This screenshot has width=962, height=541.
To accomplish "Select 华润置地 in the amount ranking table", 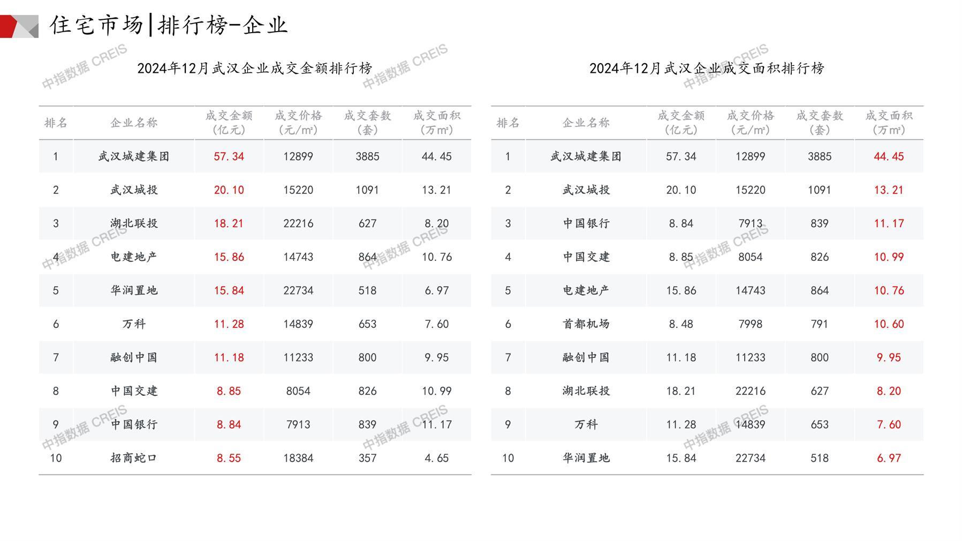I will click(x=134, y=290).
